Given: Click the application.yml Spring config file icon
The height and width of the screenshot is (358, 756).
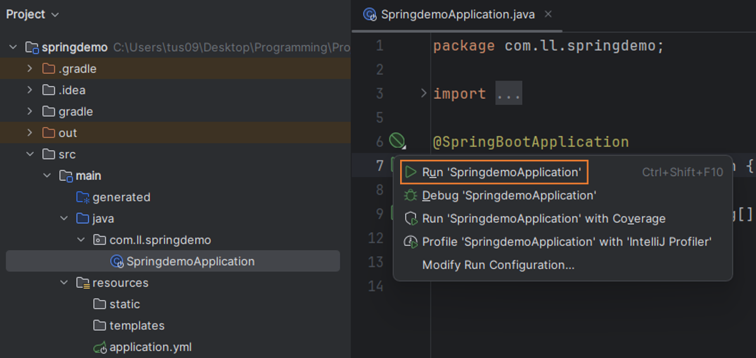Looking at the screenshot, I should (99, 347).
